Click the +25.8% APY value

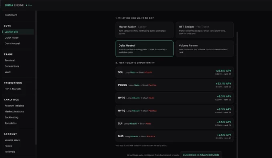pyautogui.click(x=223, y=71)
